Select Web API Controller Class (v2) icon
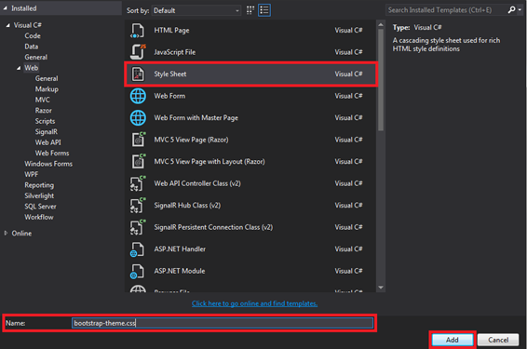The image size is (527, 349). tap(138, 183)
